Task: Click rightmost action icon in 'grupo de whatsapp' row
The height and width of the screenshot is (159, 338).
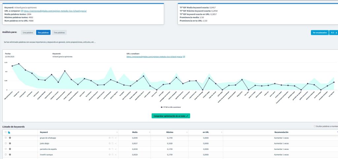Action: [x=116, y=138]
